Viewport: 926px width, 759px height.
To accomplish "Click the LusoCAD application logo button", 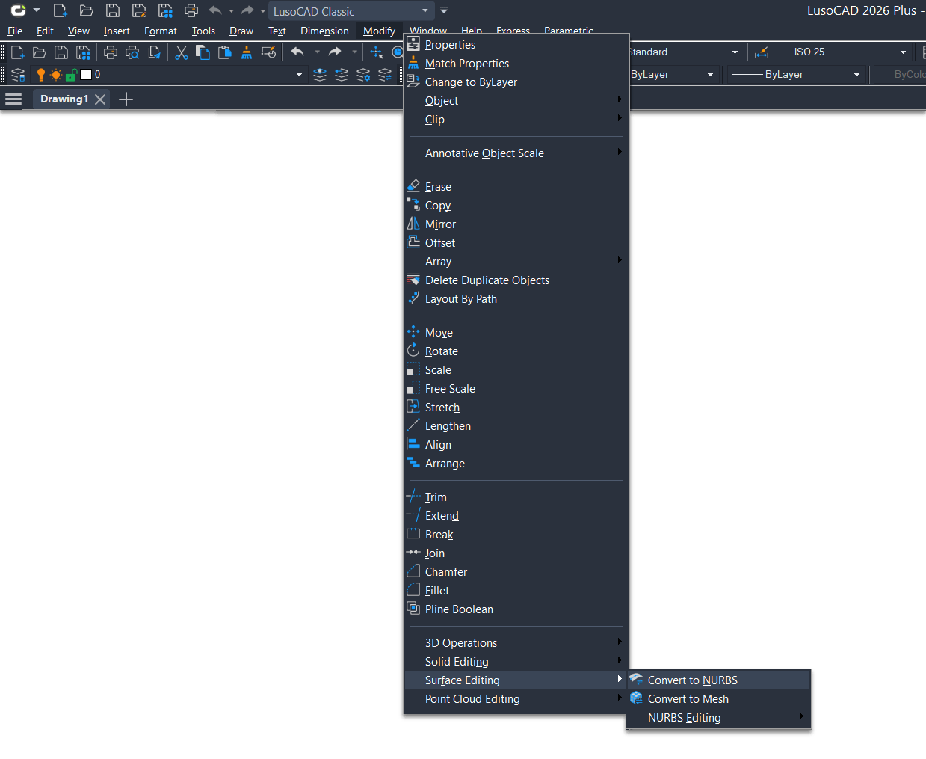I will 19,10.
